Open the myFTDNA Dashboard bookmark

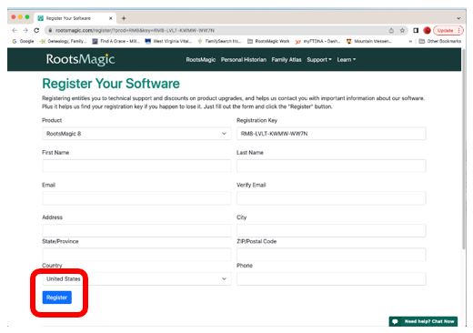point(317,41)
